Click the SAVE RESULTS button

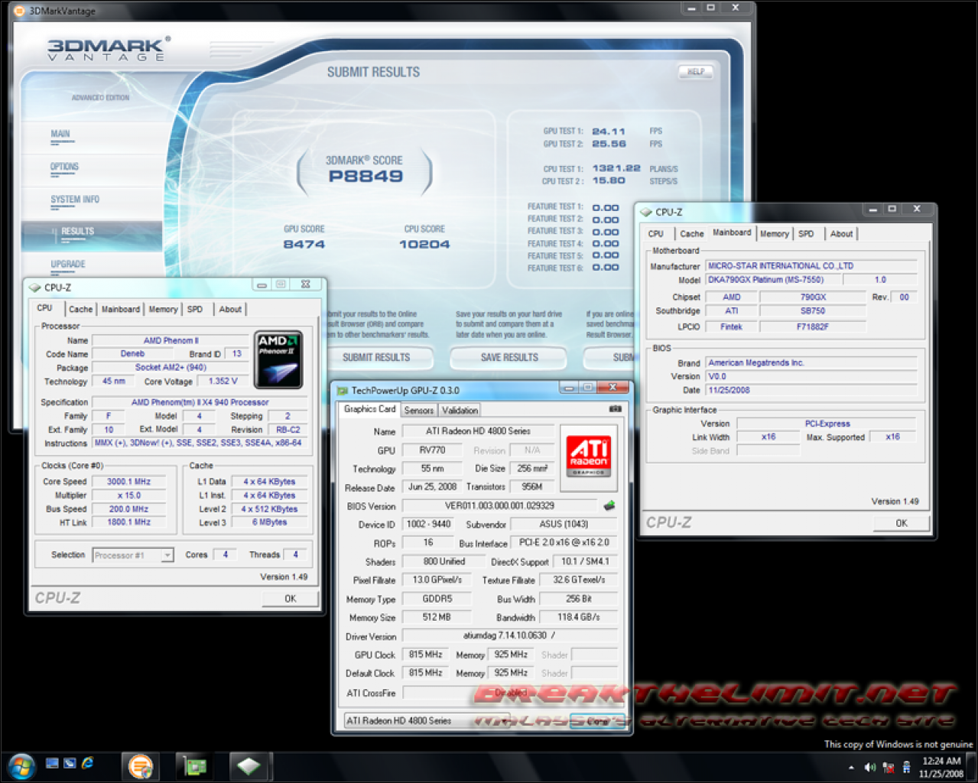pyautogui.click(x=509, y=358)
